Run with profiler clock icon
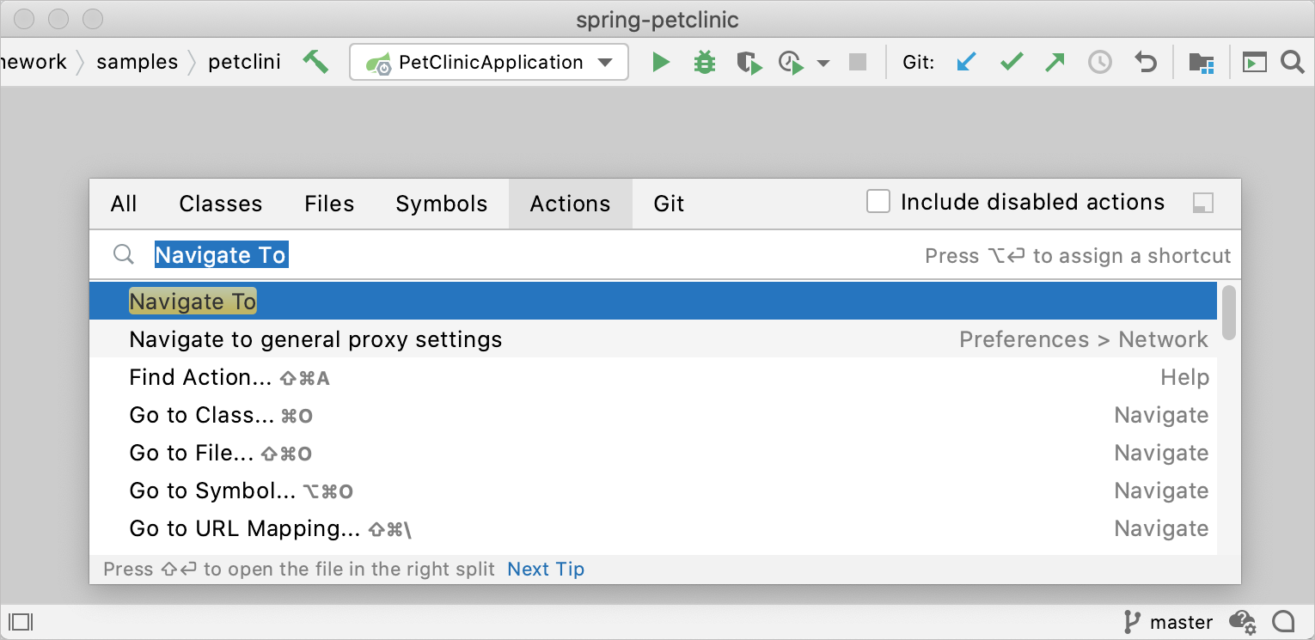Screen dimensions: 1315x640 791,63
